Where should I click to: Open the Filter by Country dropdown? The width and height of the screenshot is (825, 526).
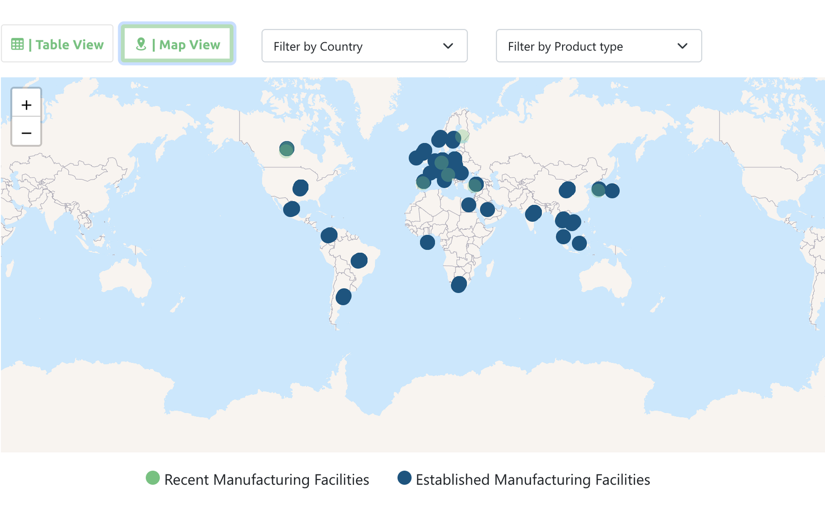pos(365,46)
